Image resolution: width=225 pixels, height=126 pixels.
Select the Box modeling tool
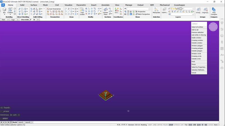click(x=4, y=10)
